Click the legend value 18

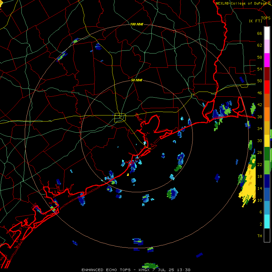tap(260, 176)
